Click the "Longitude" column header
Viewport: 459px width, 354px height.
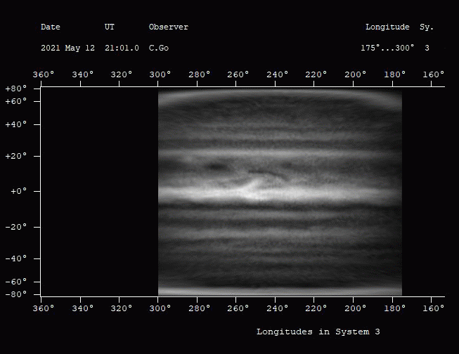click(x=387, y=27)
